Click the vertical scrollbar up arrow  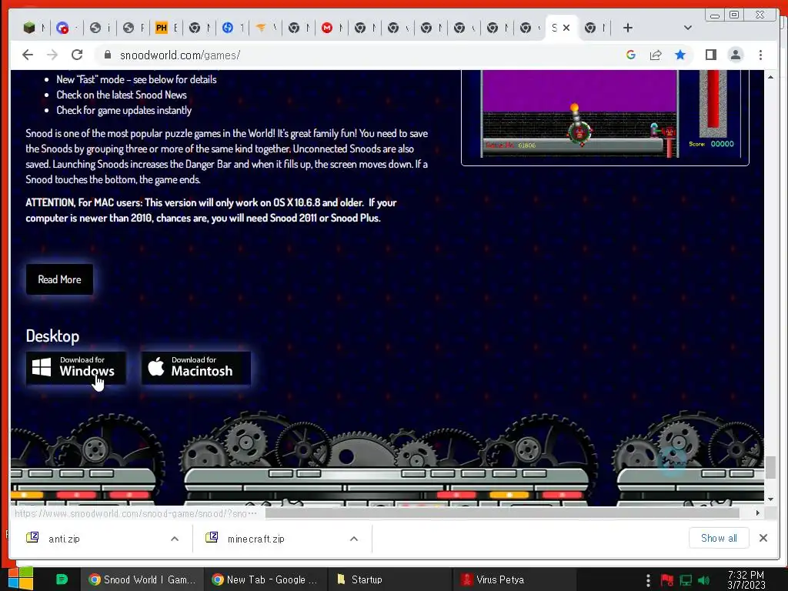770,77
